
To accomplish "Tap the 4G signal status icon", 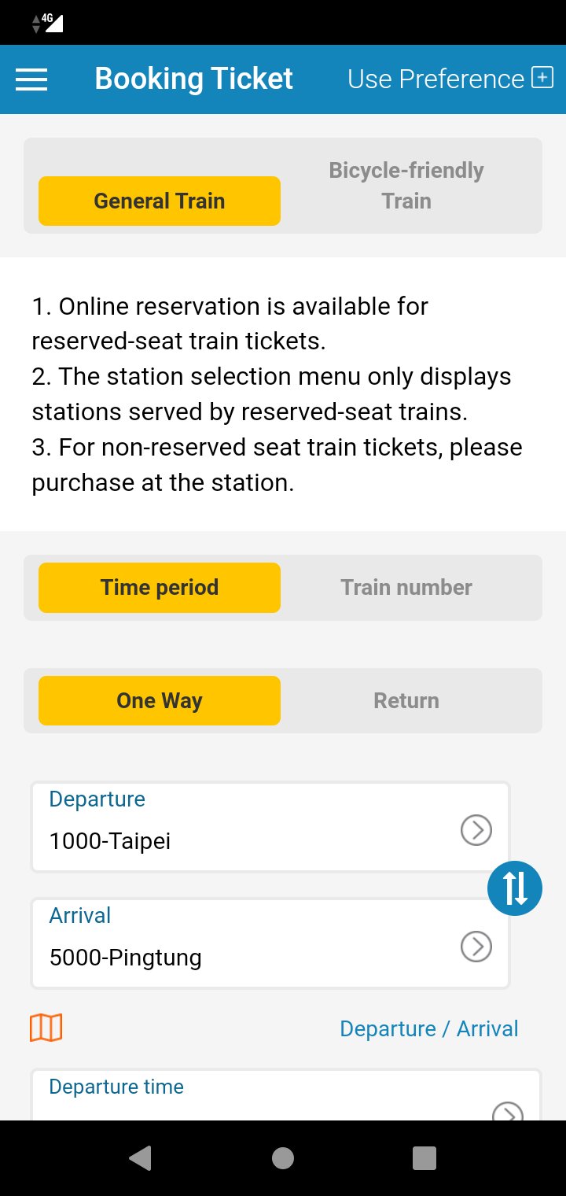I will [x=47, y=23].
